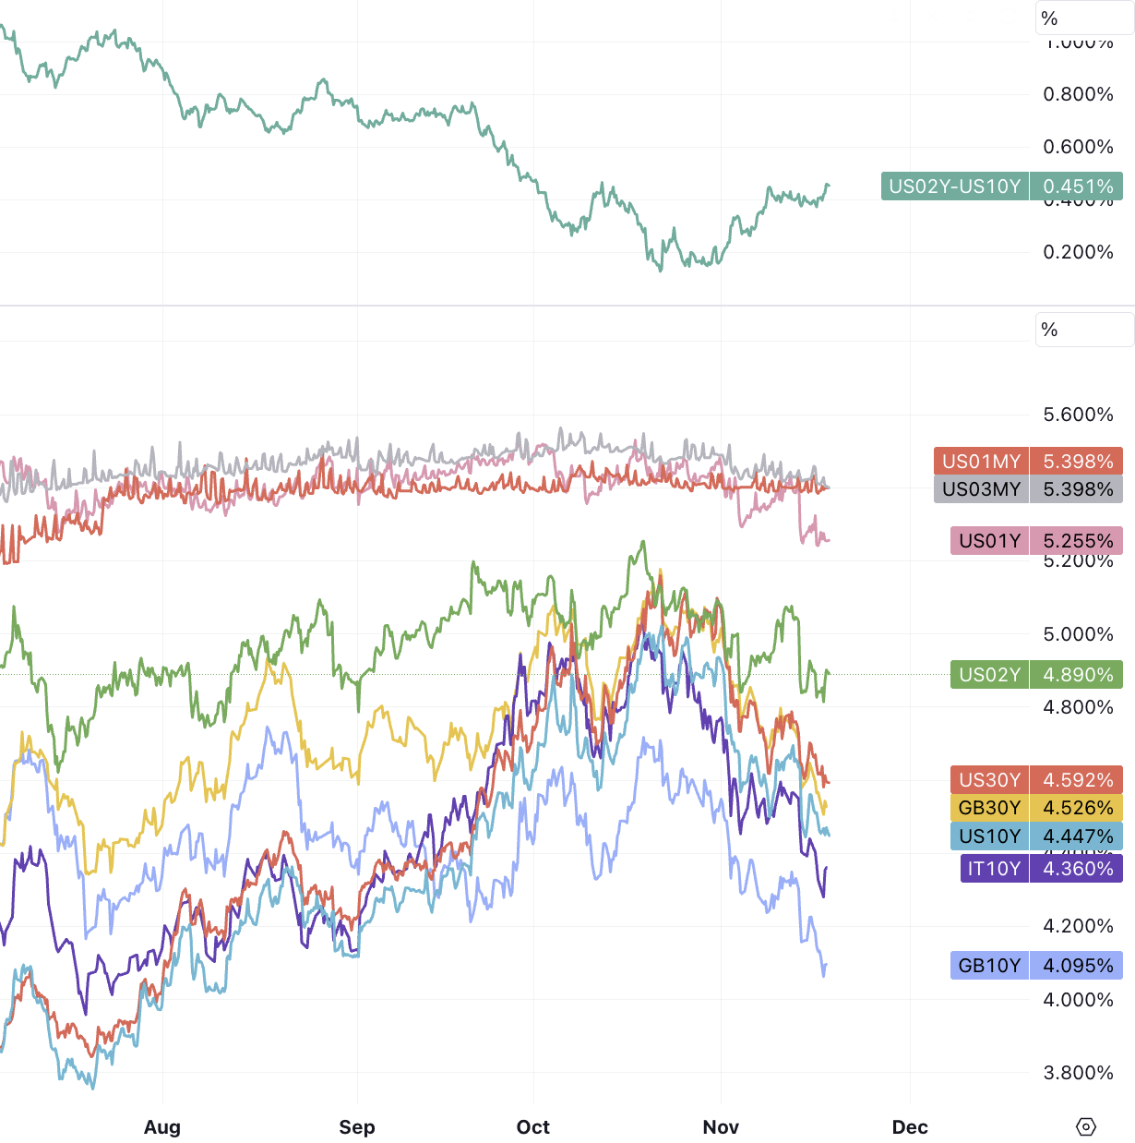Select the yellow GB30Y series label
Viewport: 1135px width, 1143px height.
pos(990,808)
